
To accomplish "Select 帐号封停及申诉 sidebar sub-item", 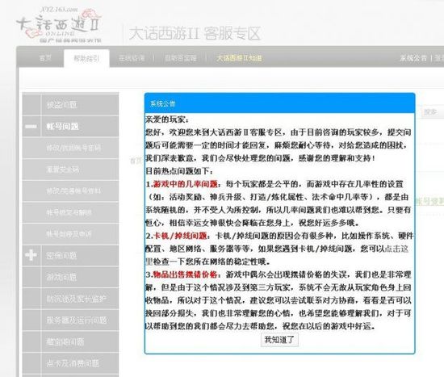I will pyautogui.click(x=70, y=234).
